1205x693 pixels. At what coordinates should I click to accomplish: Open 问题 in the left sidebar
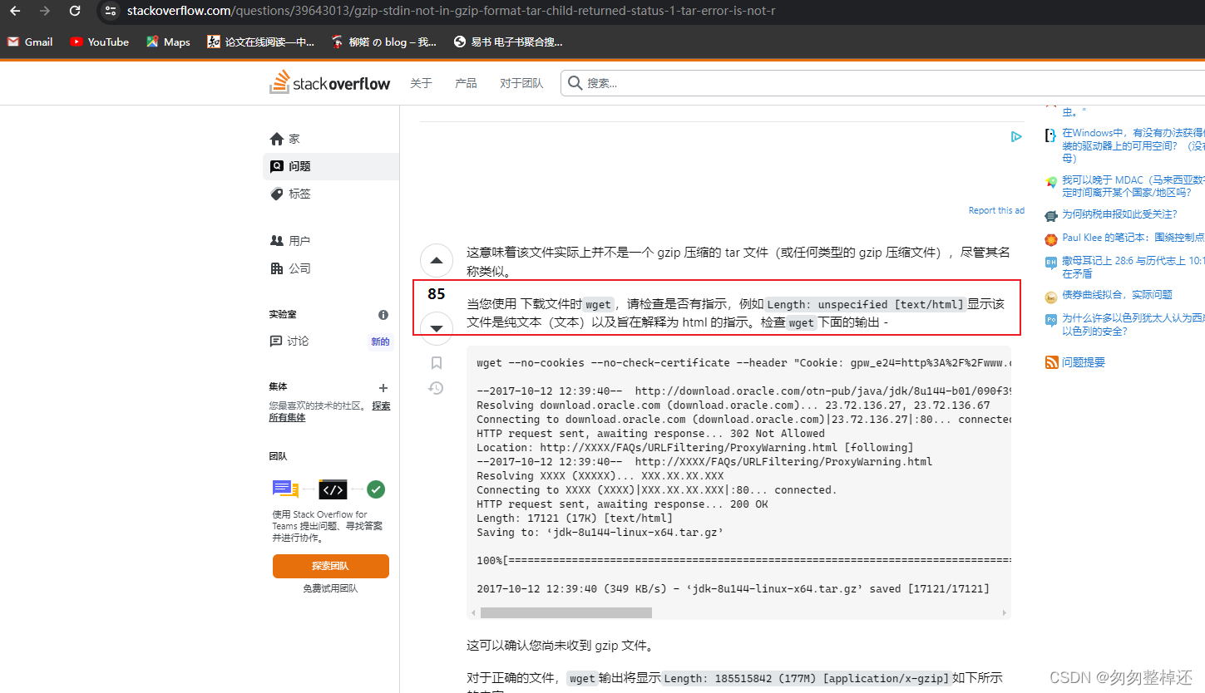(x=299, y=165)
